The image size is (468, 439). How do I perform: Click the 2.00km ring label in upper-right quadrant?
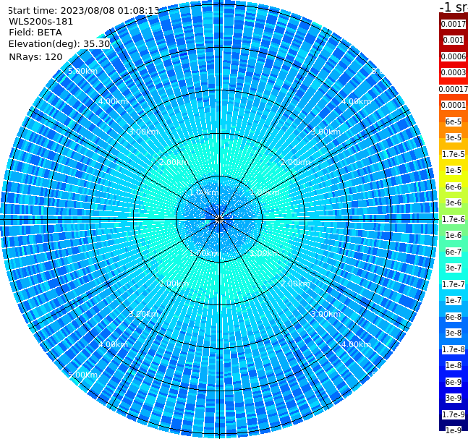296,162
